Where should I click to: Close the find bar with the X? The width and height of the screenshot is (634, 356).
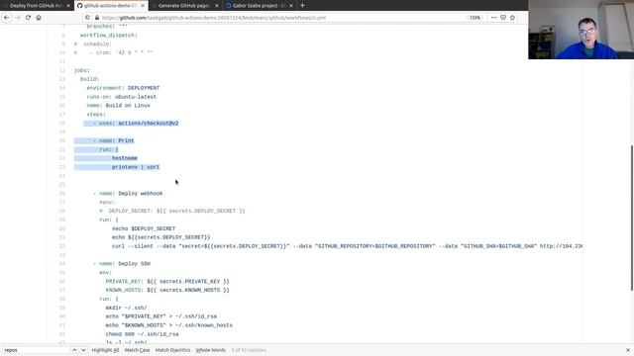(627, 350)
